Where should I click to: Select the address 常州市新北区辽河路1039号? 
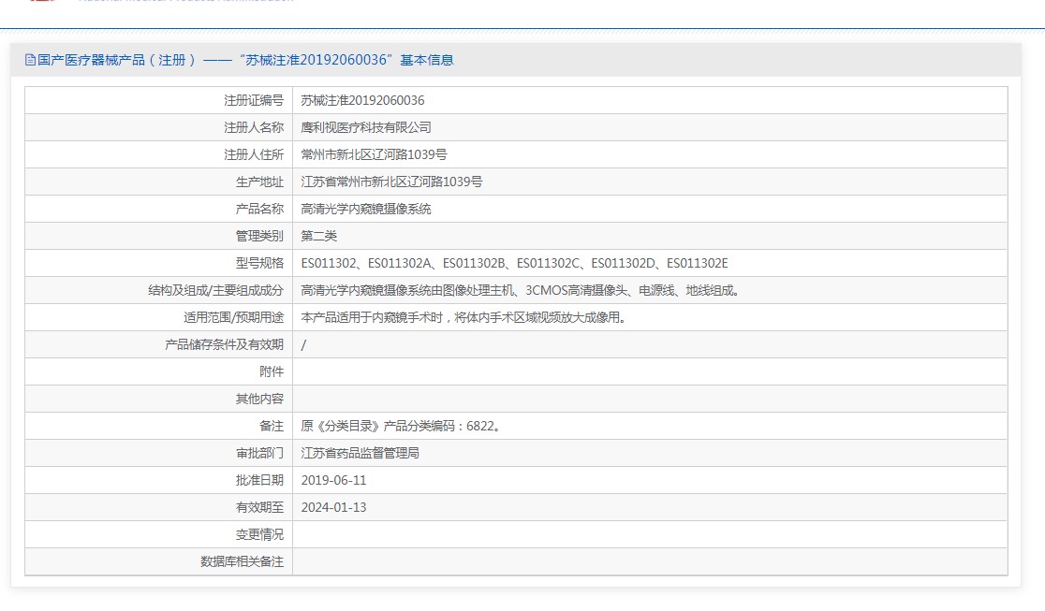pyautogui.click(x=374, y=154)
